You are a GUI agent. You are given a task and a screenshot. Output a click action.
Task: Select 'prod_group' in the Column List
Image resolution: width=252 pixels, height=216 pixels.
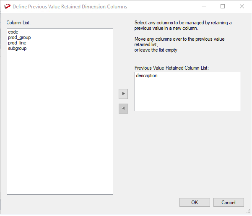coord(19,37)
